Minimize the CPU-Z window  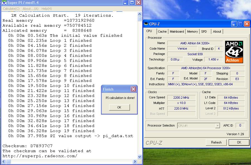234,24
